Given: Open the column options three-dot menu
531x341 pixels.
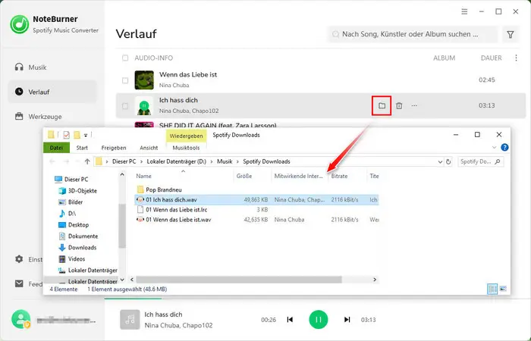Looking at the screenshot, I should [516, 58].
